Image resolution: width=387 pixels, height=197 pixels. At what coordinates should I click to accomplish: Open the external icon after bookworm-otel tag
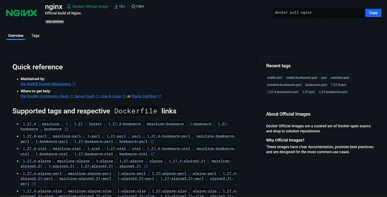coord(152,154)
